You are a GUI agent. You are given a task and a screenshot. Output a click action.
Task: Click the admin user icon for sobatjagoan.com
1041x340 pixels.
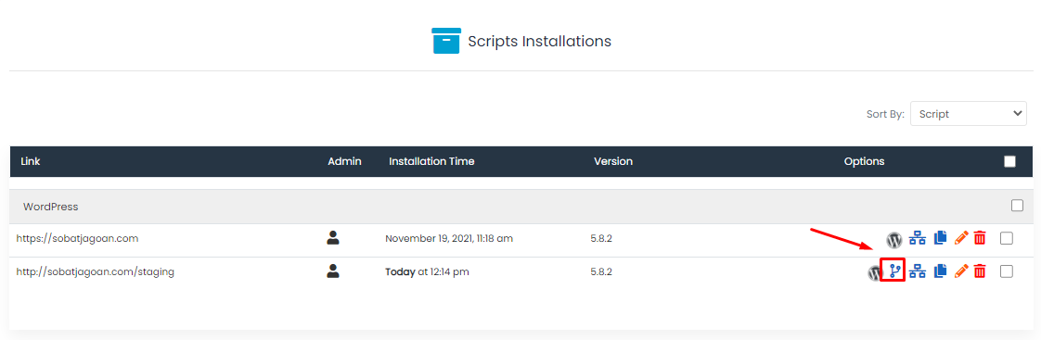[333, 237]
